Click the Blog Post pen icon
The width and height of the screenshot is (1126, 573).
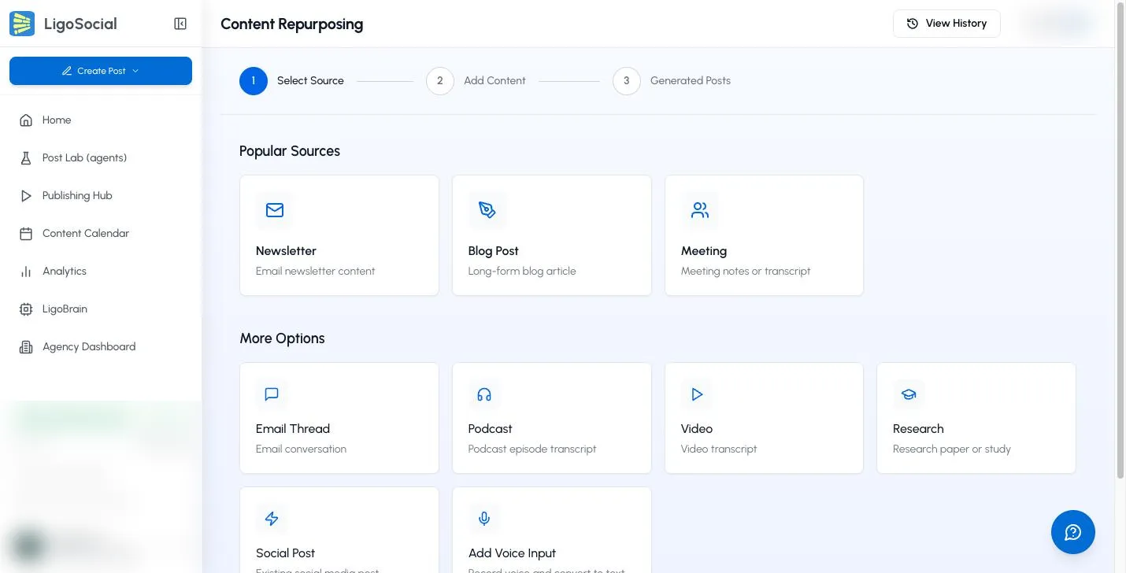[x=487, y=210]
